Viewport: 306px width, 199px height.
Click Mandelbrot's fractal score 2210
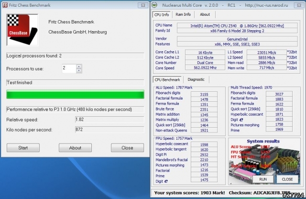click(x=204, y=160)
